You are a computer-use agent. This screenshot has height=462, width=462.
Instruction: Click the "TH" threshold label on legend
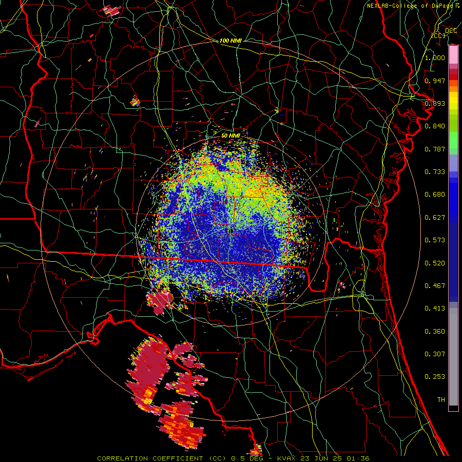tap(441, 400)
